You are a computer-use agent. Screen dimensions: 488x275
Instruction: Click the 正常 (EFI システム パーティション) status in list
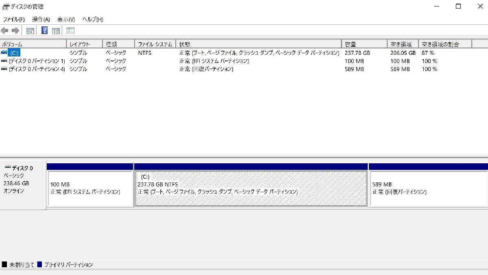point(214,61)
